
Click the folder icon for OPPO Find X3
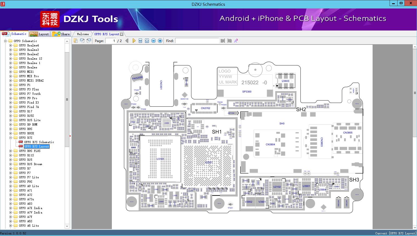click(16, 102)
